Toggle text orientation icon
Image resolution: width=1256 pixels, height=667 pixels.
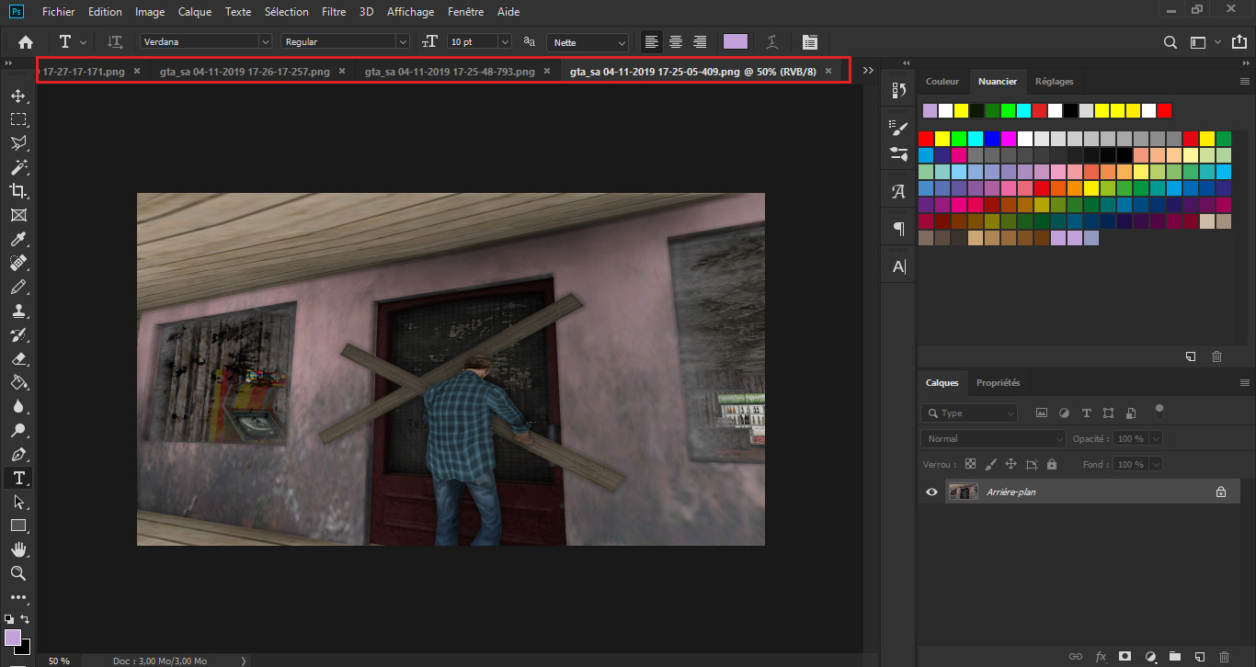click(115, 42)
